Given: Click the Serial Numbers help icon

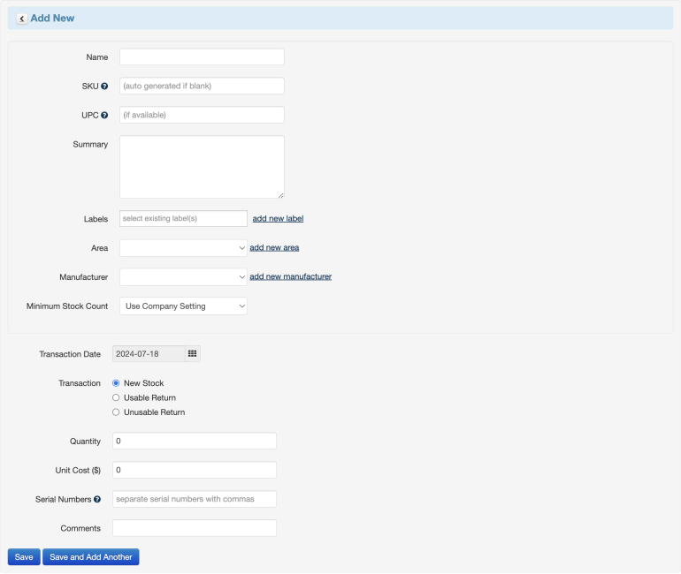Looking at the screenshot, I should pyautogui.click(x=97, y=500).
